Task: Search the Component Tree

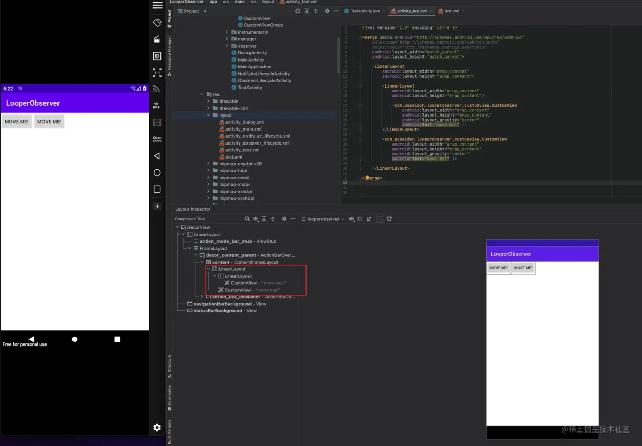Action: (x=247, y=219)
